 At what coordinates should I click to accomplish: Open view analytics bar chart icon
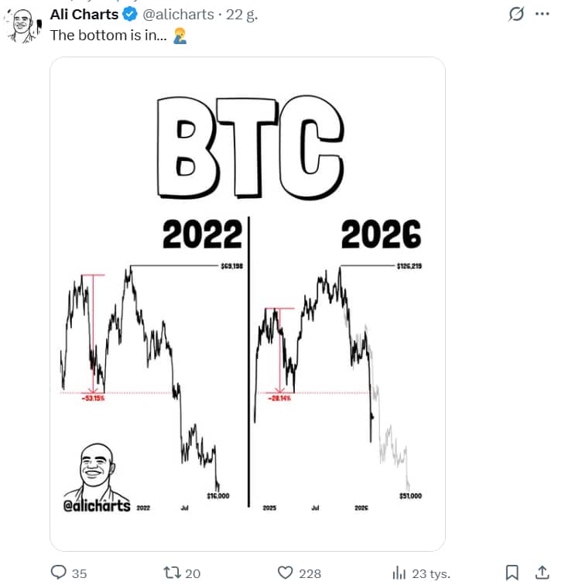click(x=399, y=573)
